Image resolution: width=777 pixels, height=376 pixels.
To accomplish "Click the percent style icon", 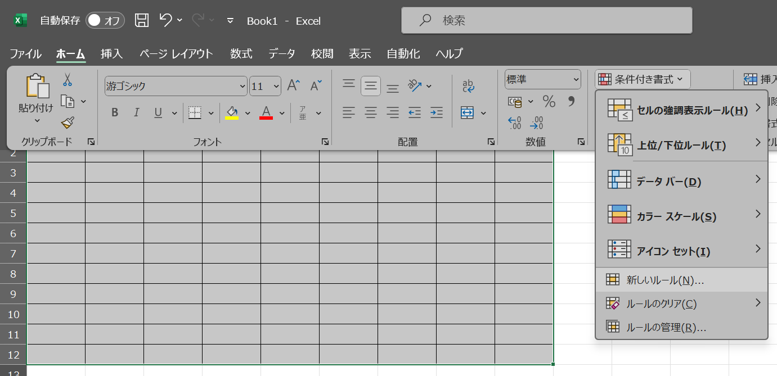I will pyautogui.click(x=549, y=102).
